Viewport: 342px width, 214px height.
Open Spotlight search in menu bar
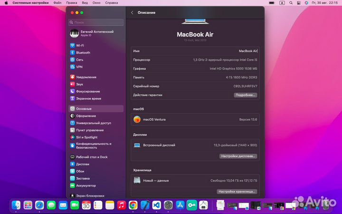(291, 3)
